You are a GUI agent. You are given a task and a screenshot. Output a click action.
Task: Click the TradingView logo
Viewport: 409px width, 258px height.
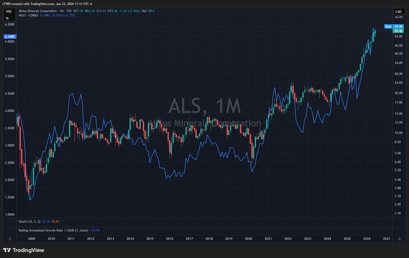click(x=24, y=250)
